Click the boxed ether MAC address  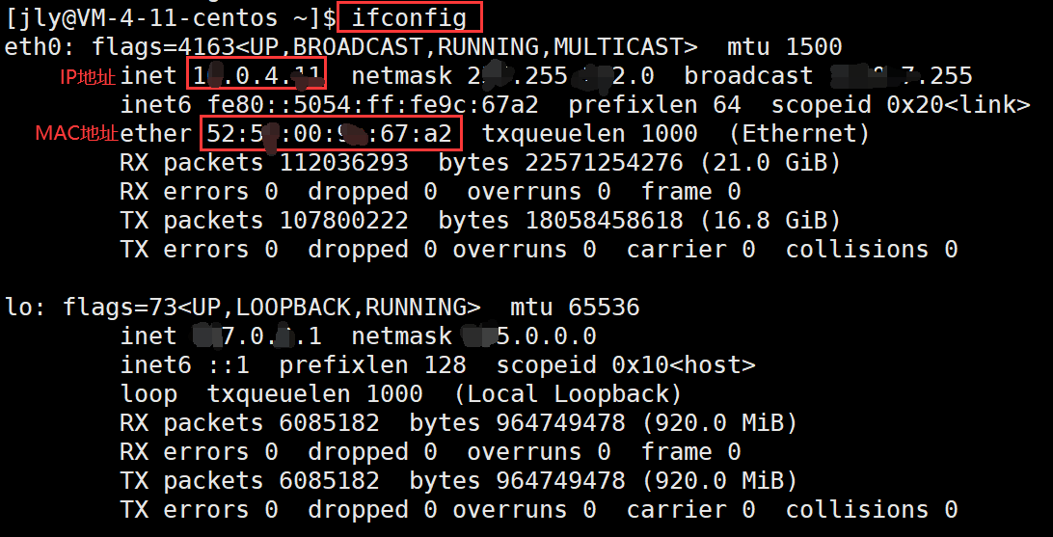pyautogui.click(x=331, y=133)
